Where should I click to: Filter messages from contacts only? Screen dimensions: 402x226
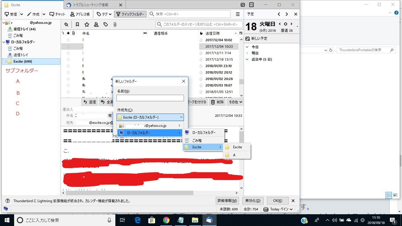click(x=96, y=25)
